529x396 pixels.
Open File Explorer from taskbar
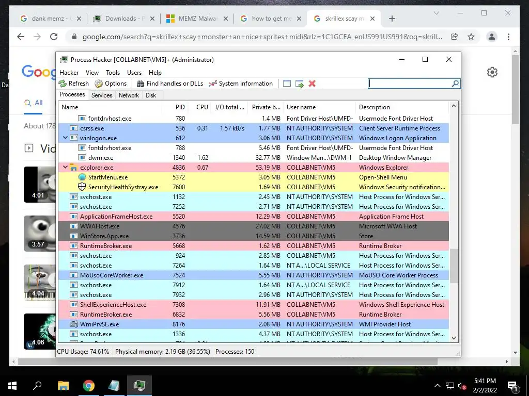tap(63, 385)
